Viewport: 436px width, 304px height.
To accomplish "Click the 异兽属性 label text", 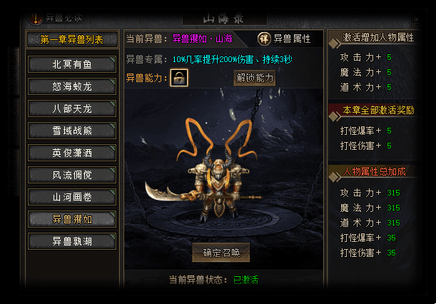I will tap(292, 39).
